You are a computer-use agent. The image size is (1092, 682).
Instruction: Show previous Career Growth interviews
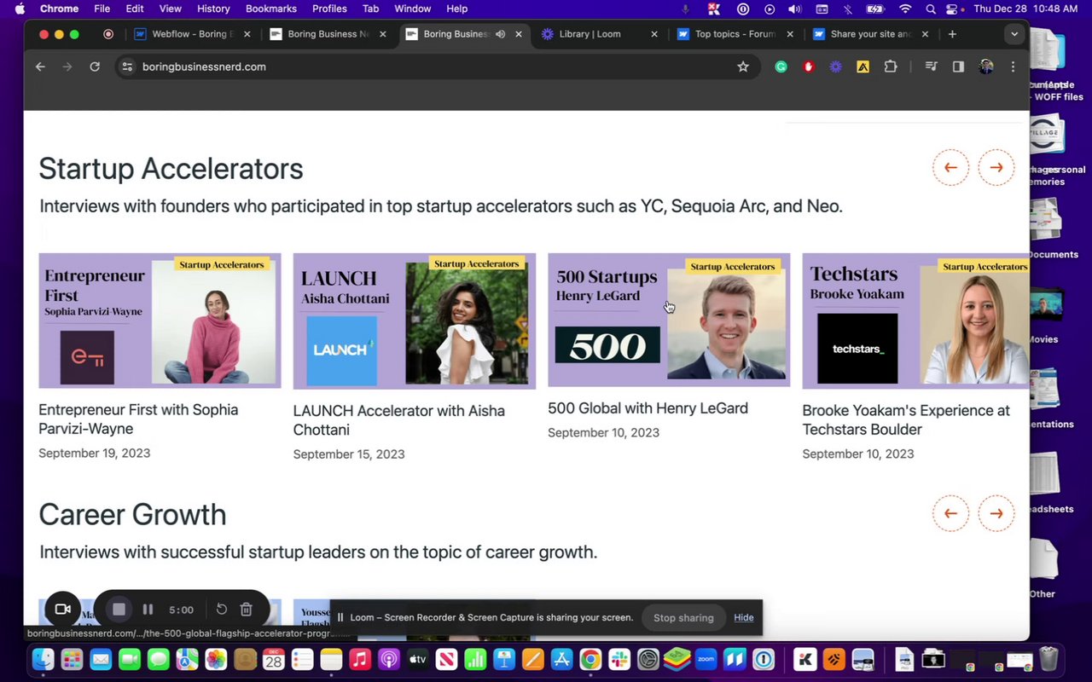click(x=950, y=513)
